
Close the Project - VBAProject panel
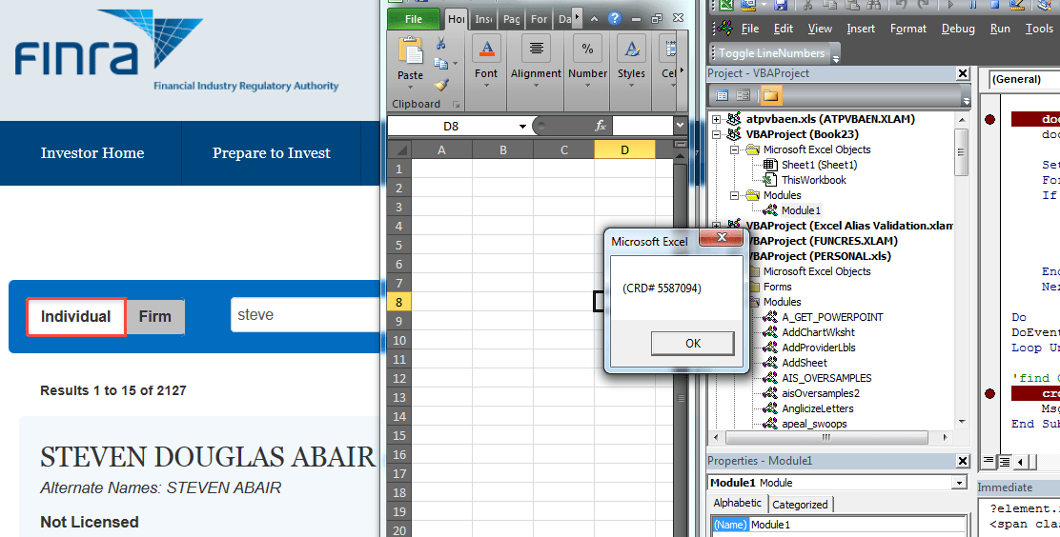963,73
